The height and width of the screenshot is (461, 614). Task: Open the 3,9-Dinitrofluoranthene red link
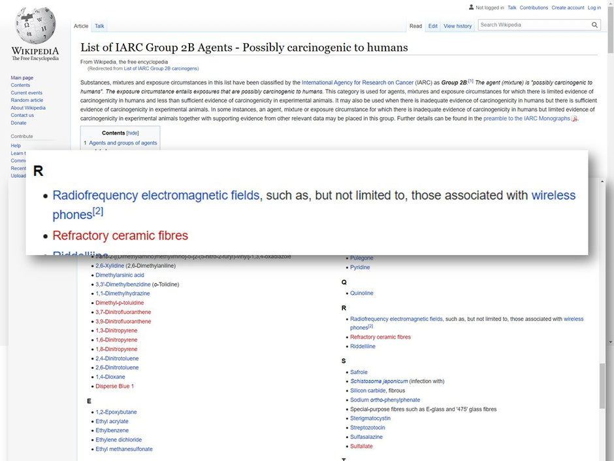click(x=123, y=322)
